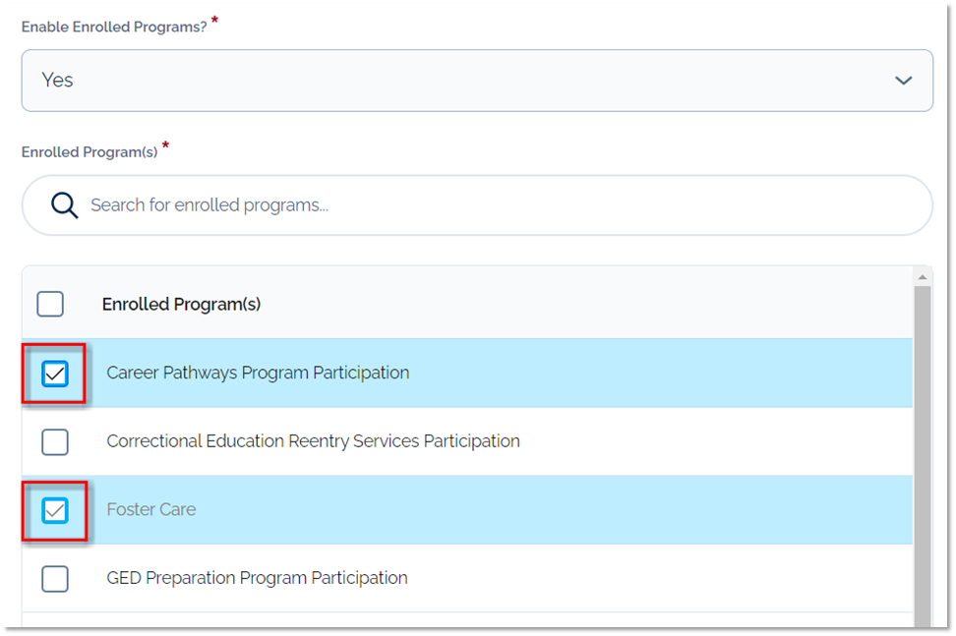
Task: Check all programs with the header checkbox
Action: point(50,304)
